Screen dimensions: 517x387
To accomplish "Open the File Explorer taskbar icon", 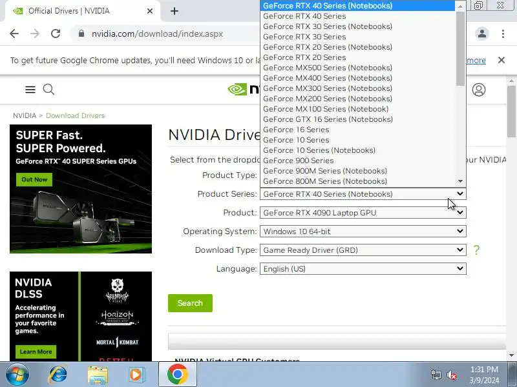I will click(x=98, y=375).
